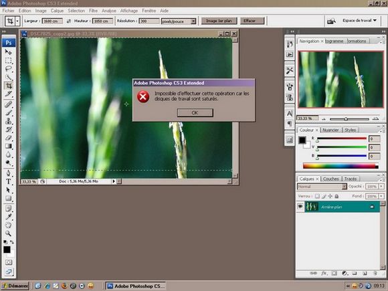Select the Quick Selection wand tool
388x291 pixels.
[x=8, y=77]
